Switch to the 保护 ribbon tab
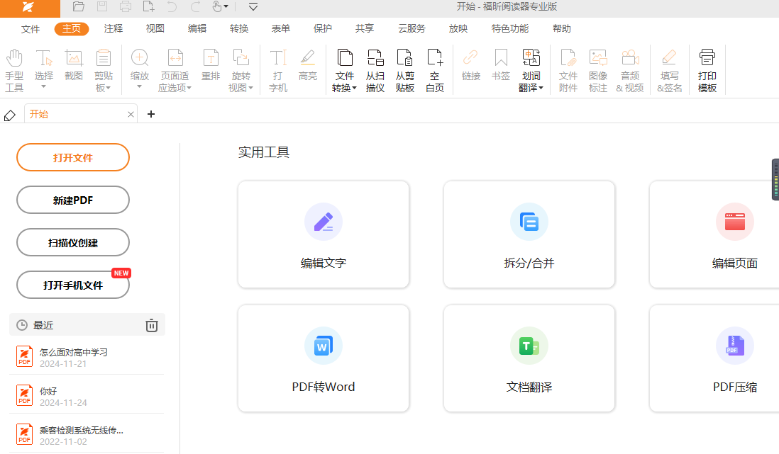Screen dimensions: 779x454 [322, 29]
